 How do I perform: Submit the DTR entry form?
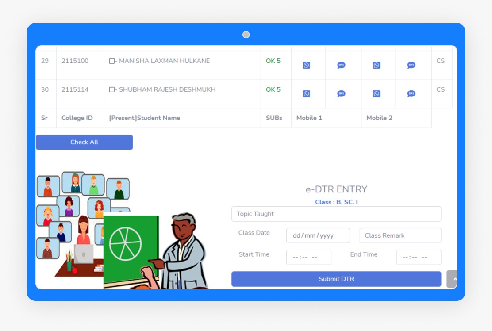(336, 279)
